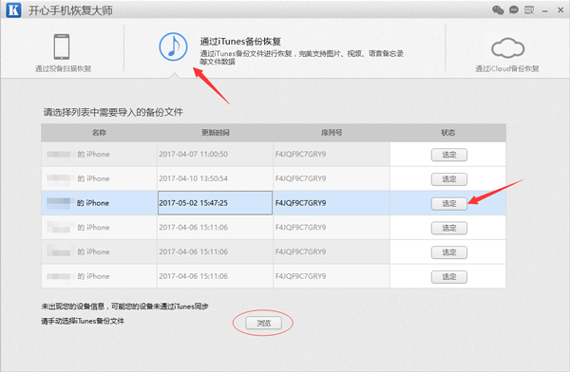Image resolution: width=570 pixels, height=372 pixels.
Task: Click the 请选择列表中需要导入的备份文件 heading
Action: click(x=113, y=112)
